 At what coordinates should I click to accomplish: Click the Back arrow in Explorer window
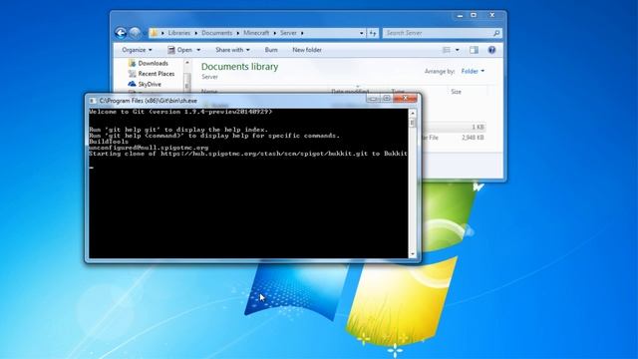(121, 33)
